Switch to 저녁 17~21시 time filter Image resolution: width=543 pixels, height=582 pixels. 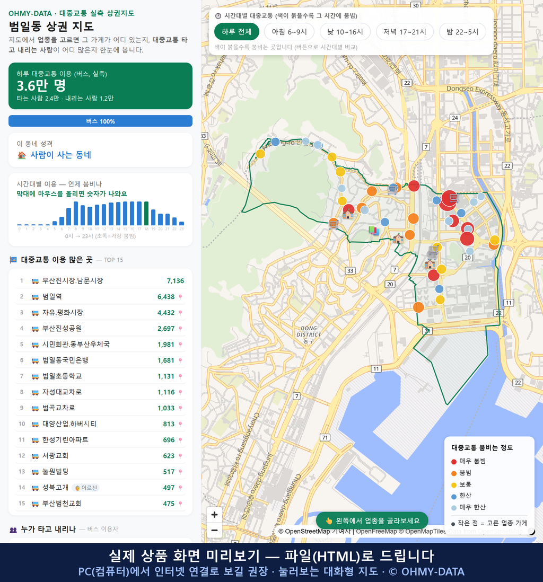point(405,32)
